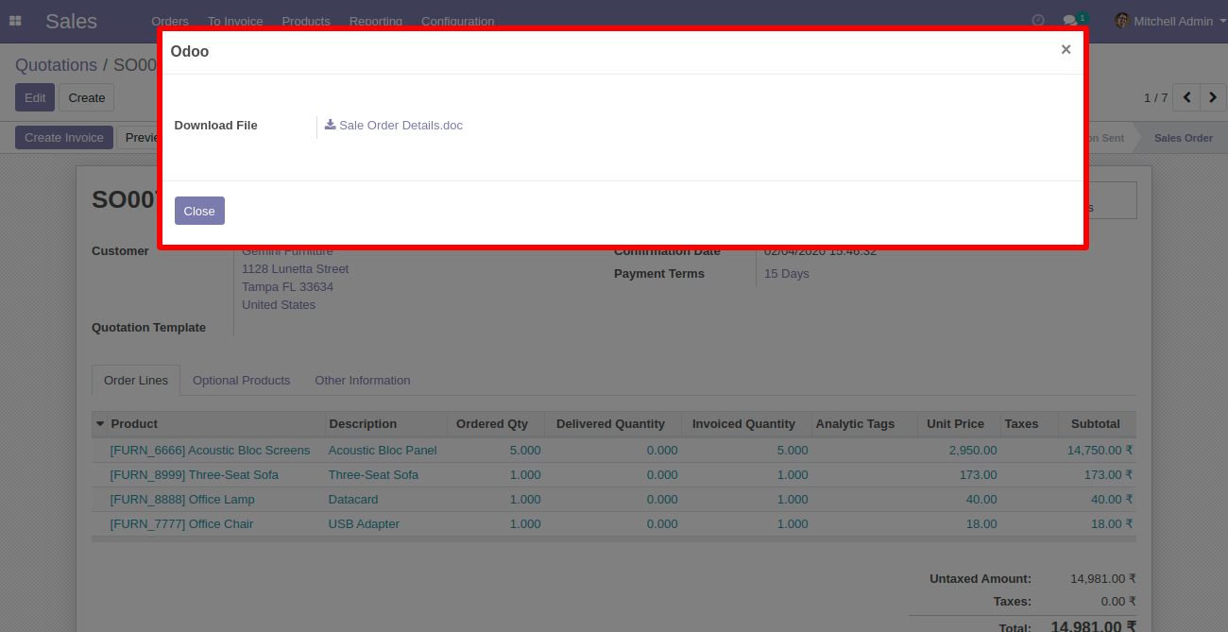Screen dimensions: 1228x632
Task: Click the Create button
Action: tap(87, 97)
